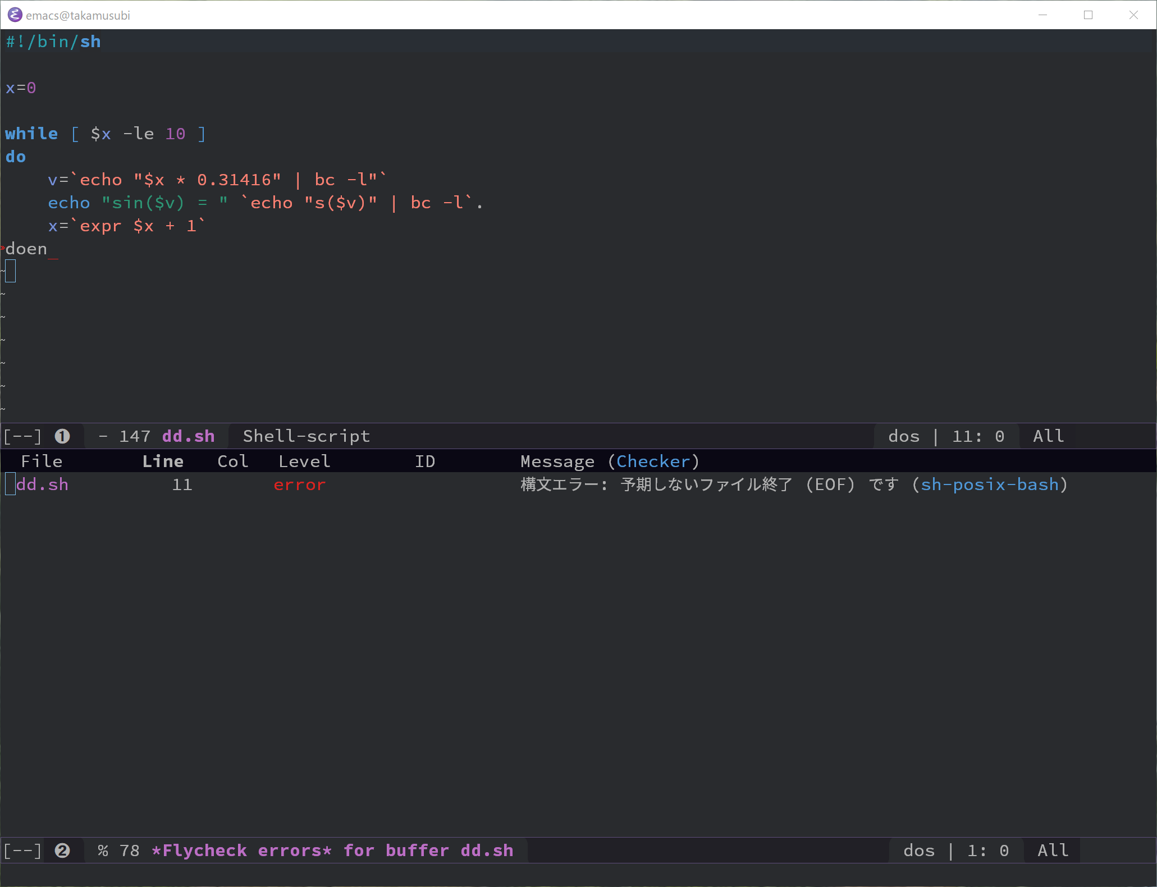Click the All position indicator in the dd.sh mode line
1157x887 pixels.
pos(1048,436)
